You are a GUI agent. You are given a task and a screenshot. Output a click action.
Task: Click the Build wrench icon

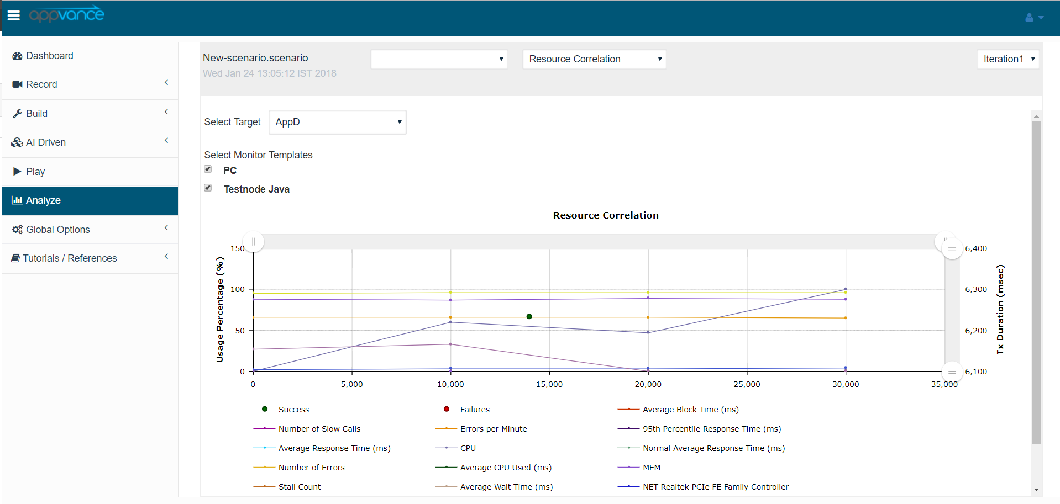coord(17,114)
